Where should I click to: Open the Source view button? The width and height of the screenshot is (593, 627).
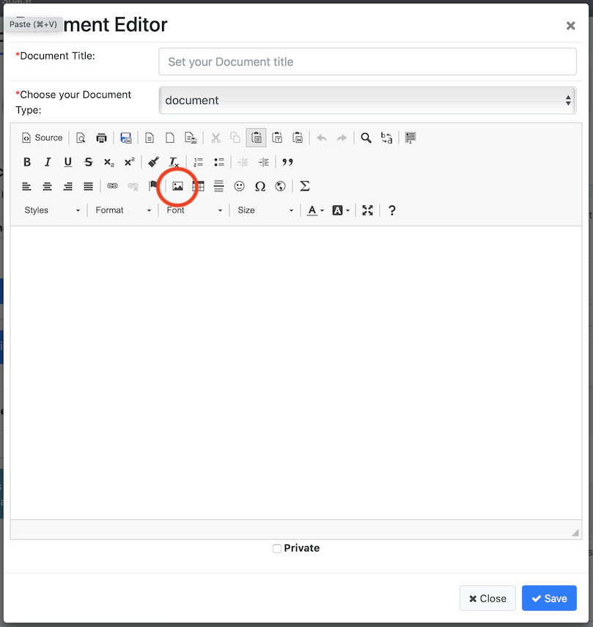43,138
